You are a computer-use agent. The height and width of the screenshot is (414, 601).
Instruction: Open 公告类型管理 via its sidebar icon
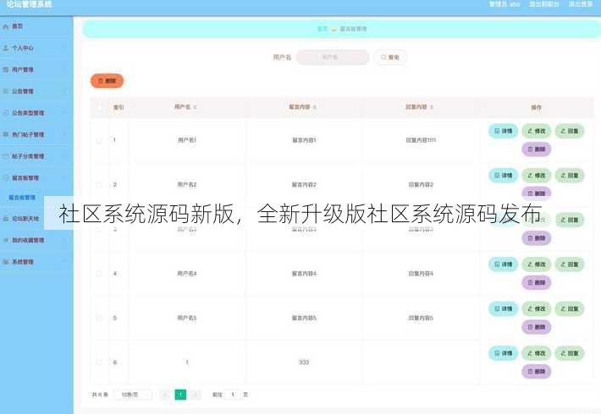[6, 113]
